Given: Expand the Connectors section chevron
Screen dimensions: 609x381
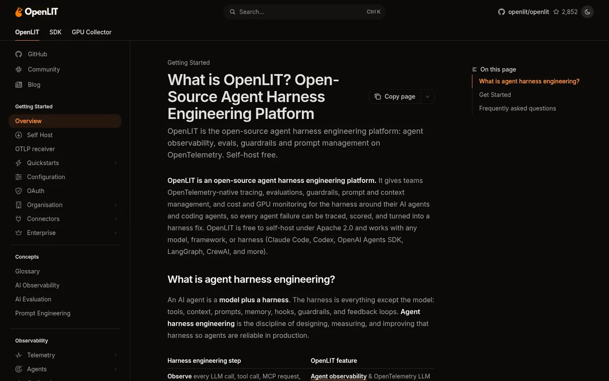Looking at the screenshot, I should pyautogui.click(x=115, y=219).
